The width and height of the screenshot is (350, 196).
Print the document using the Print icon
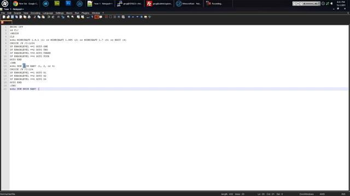(x=29, y=17)
